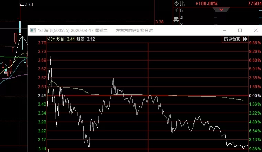Click the 最新 3.12 price readout

coord(86,39)
